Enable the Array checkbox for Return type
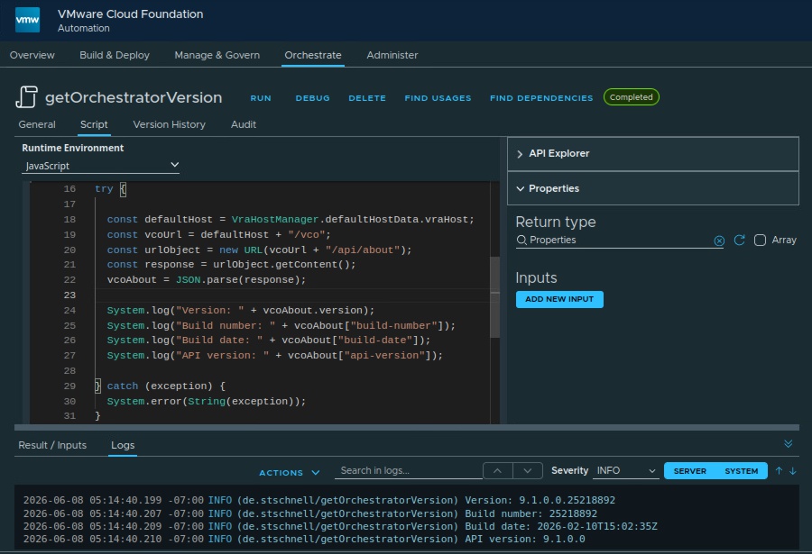Viewport: 812px width, 554px height. pyautogui.click(x=760, y=240)
